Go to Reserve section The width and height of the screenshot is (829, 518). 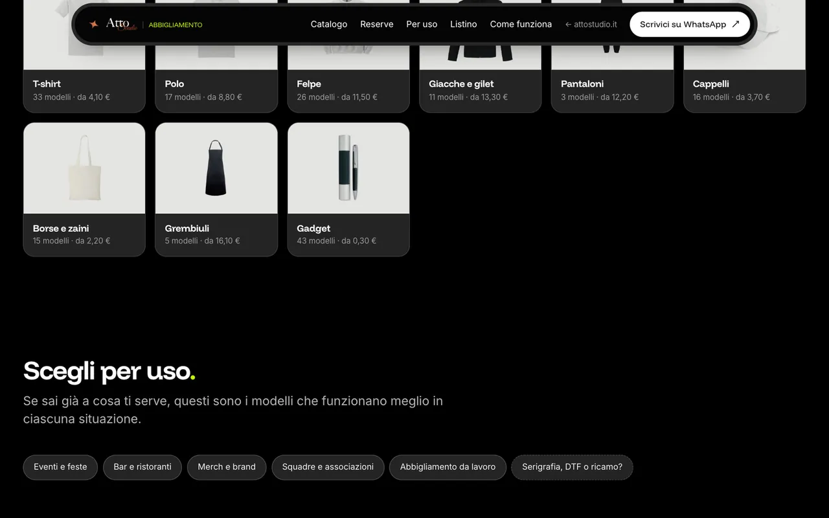(377, 24)
